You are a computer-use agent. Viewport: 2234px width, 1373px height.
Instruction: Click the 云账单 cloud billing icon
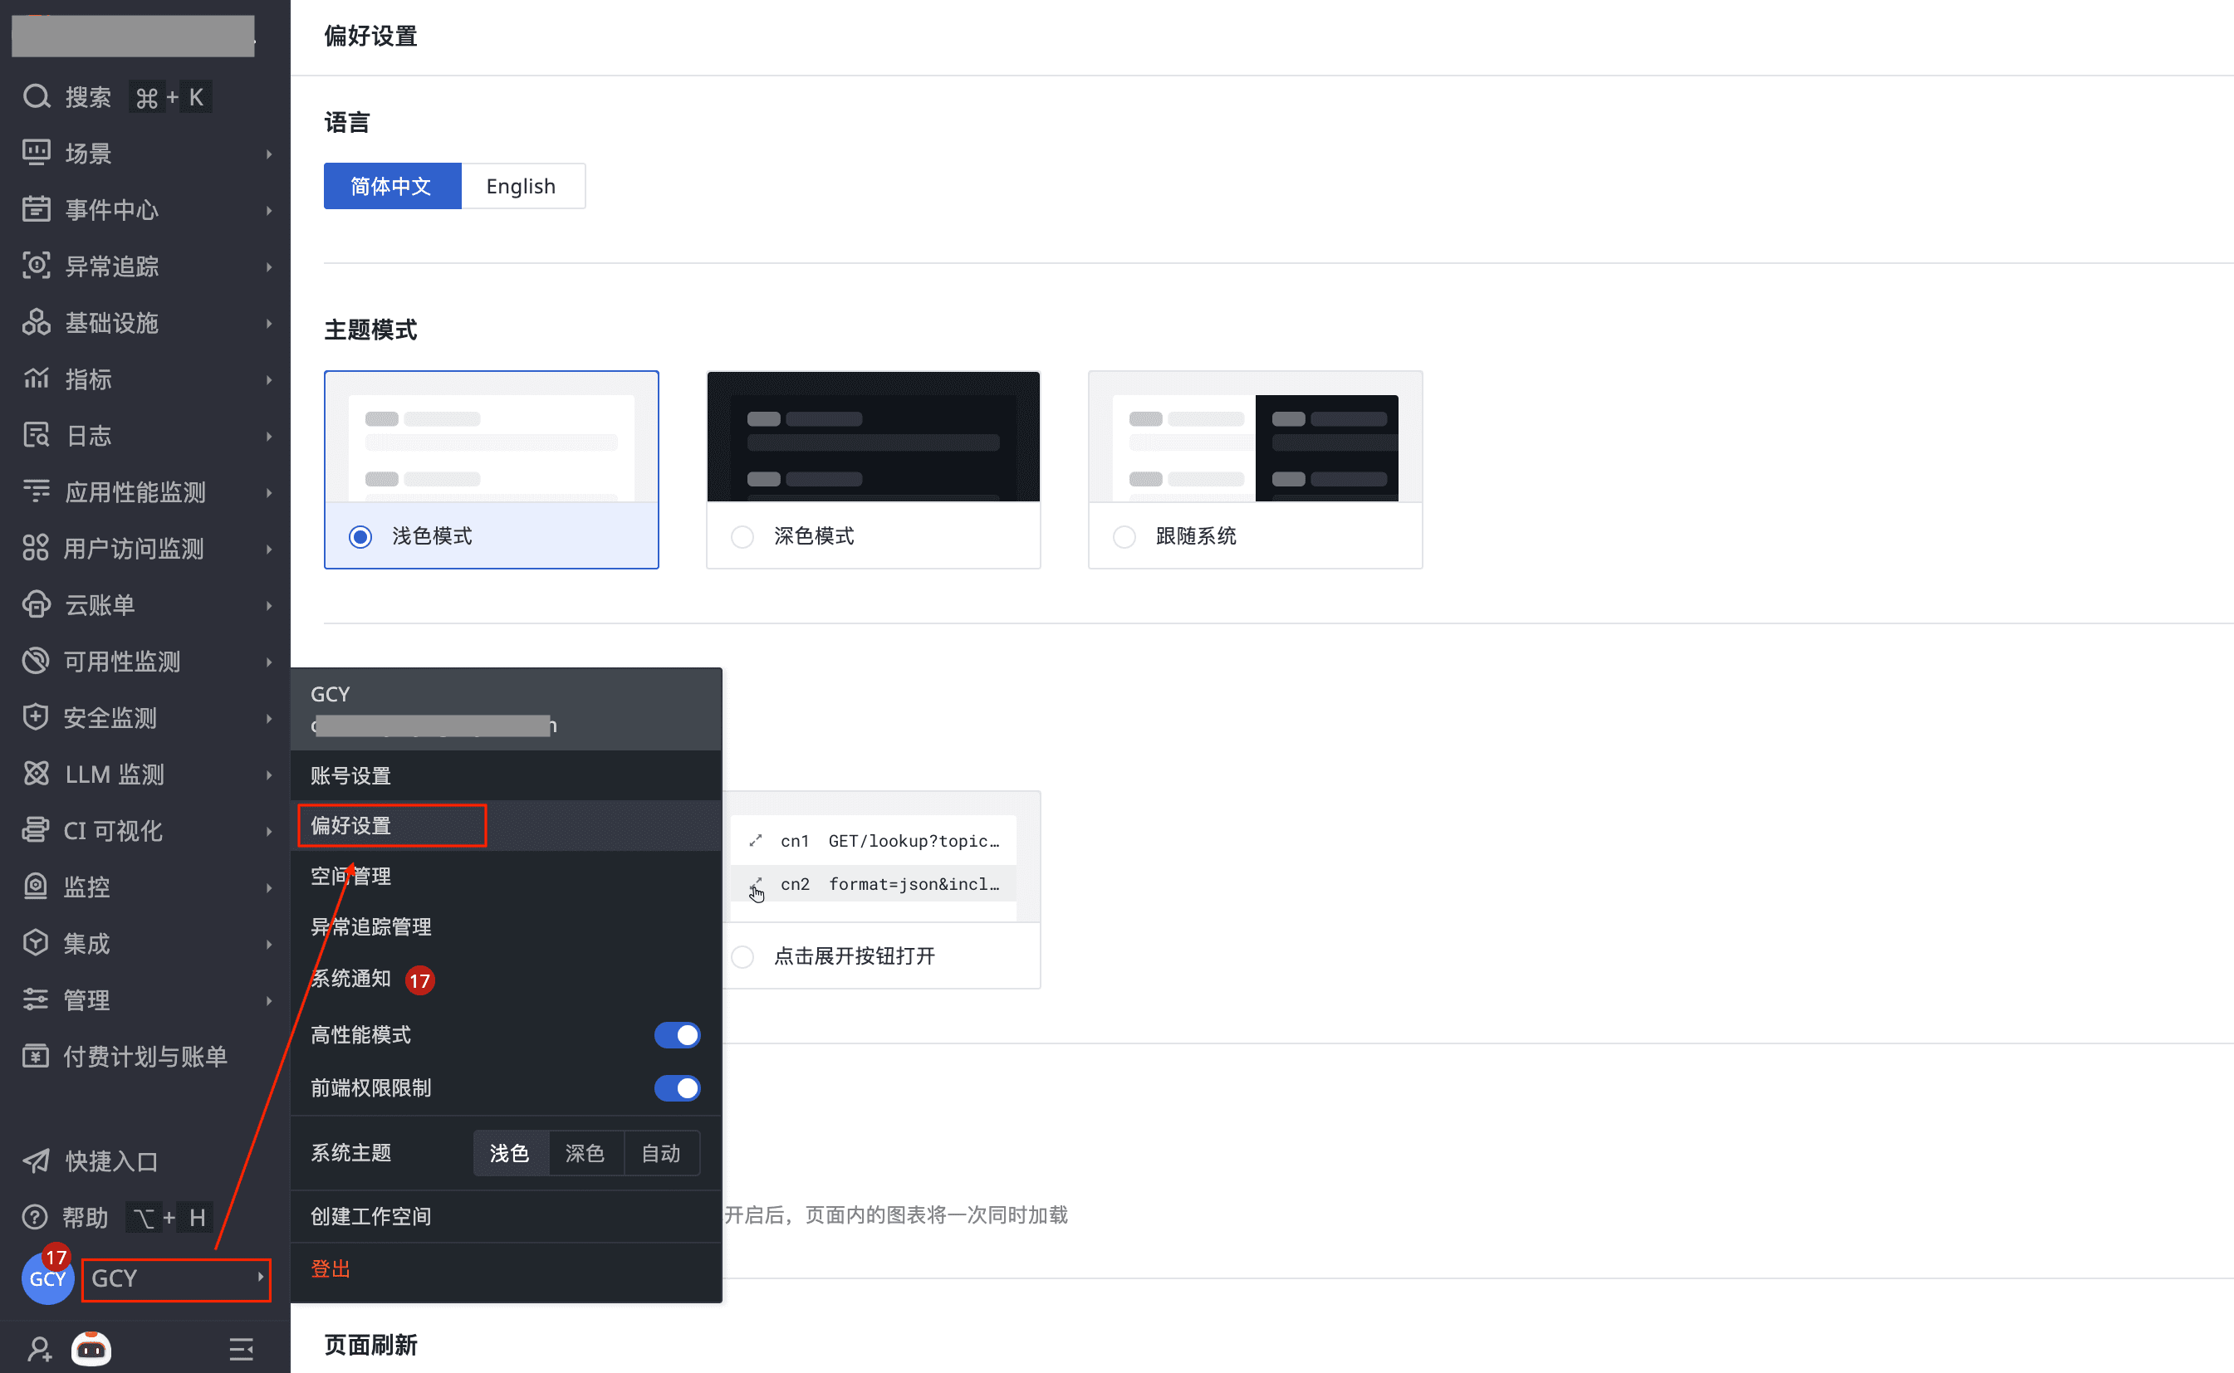click(37, 605)
